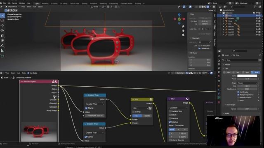264x148 pixels.
Task: Select the Transform tool in viewport toolbar
Action: pos(2,40)
